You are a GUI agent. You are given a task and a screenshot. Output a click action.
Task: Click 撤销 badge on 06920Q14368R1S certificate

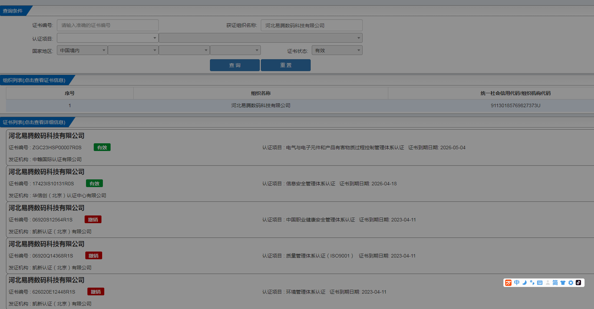tap(94, 256)
